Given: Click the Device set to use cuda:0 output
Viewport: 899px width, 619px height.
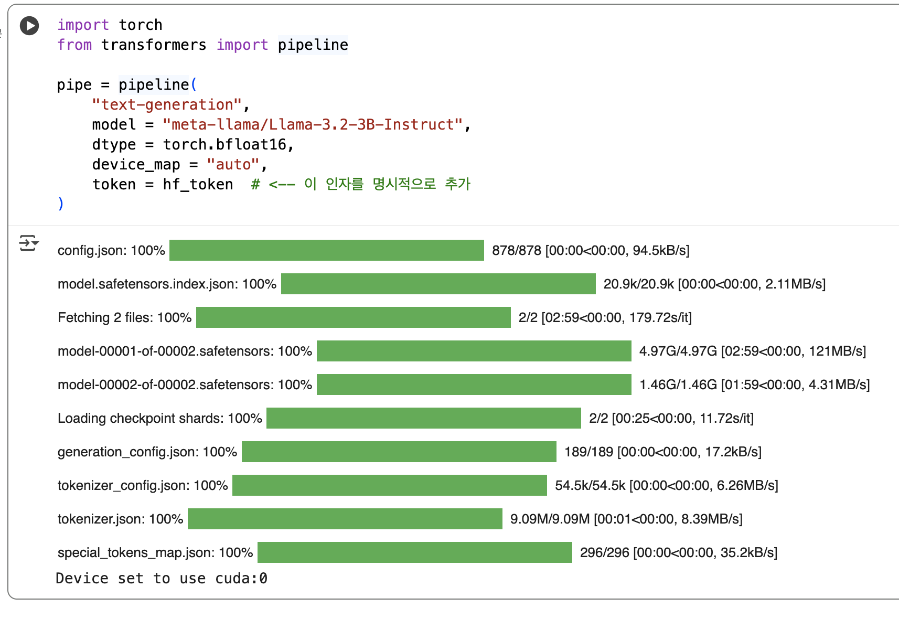Looking at the screenshot, I should 162,578.
